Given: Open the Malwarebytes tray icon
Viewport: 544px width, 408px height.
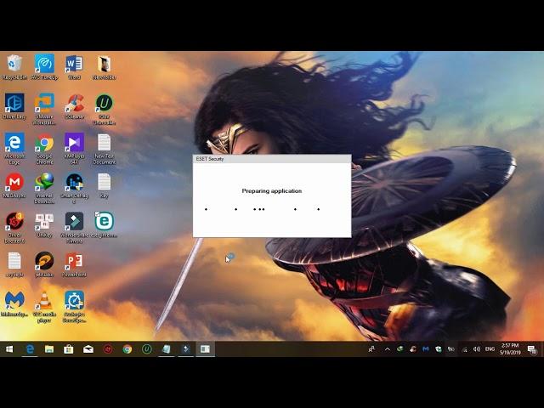Looking at the screenshot, I should 426,349.
